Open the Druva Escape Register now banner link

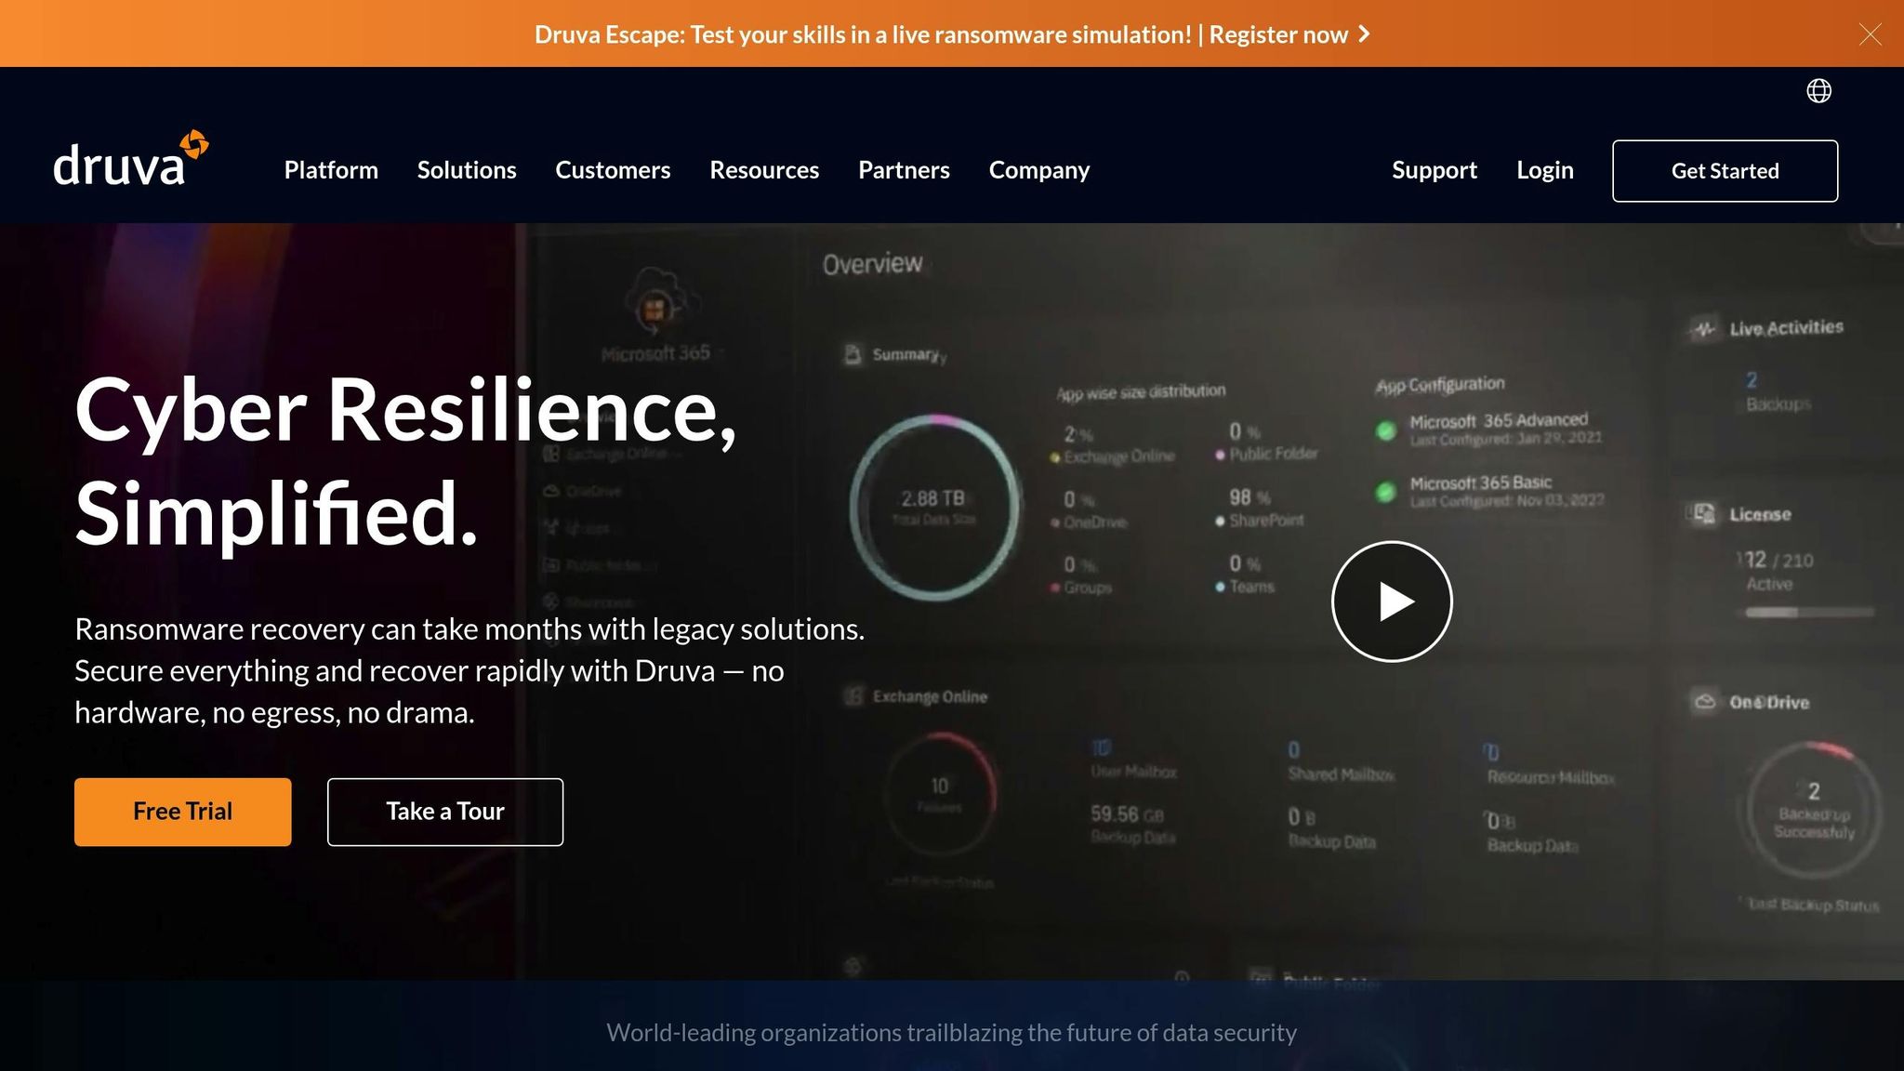click(x=952, y=34)
